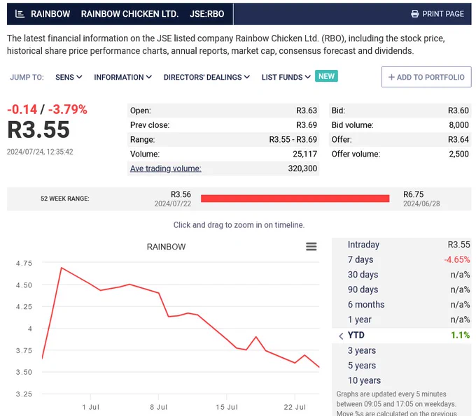Click the Bid volume value 8,000
This screenshot has height=416, width=476.
click(x=459, y=125)
